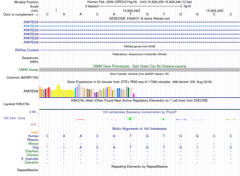
Task: Click the GENCODE V50lift37 track title
Action: 139,18
